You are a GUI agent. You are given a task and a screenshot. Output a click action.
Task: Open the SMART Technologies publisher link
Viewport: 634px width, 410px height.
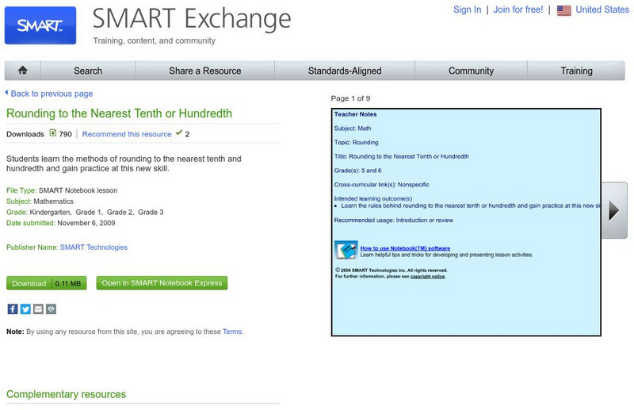coord(94,247)
